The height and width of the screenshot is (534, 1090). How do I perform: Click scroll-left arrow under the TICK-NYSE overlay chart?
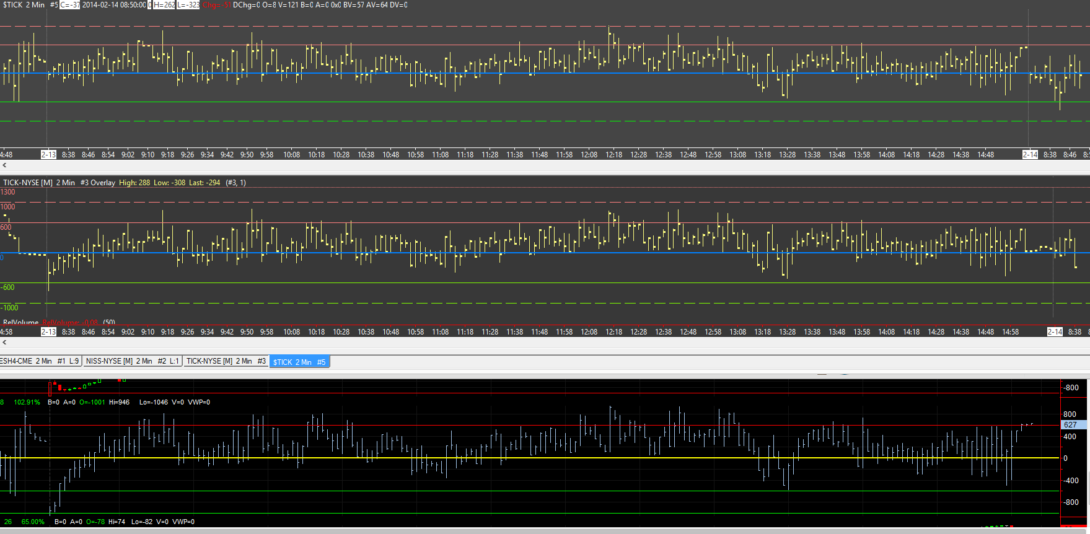[4, 342]
